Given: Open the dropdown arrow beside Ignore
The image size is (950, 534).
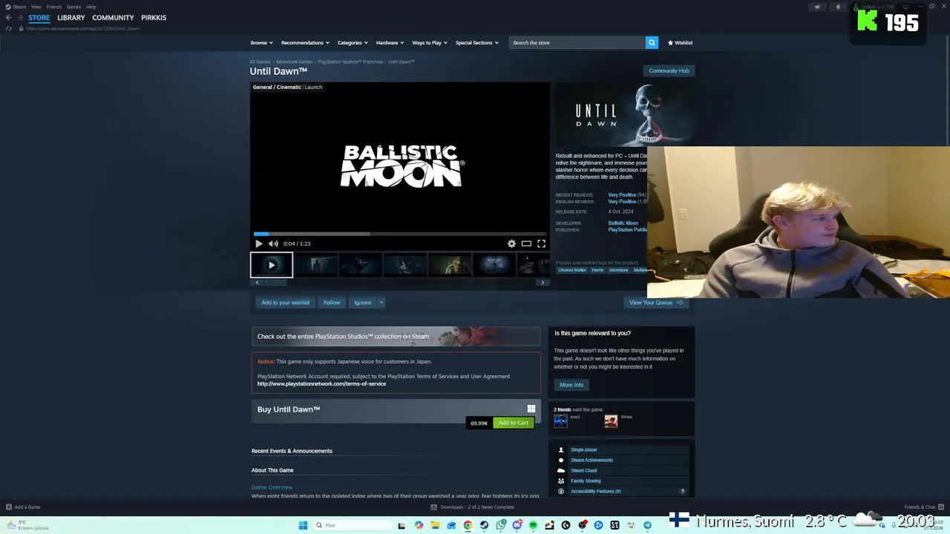Looking at the screenshot, I should tap(381, 303).
